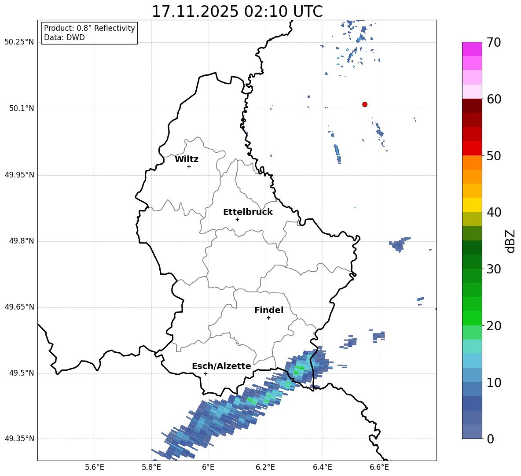Click the bright green segment at 20 dBZ
This screenshot has height=476, width=521.
pos(472,318)
